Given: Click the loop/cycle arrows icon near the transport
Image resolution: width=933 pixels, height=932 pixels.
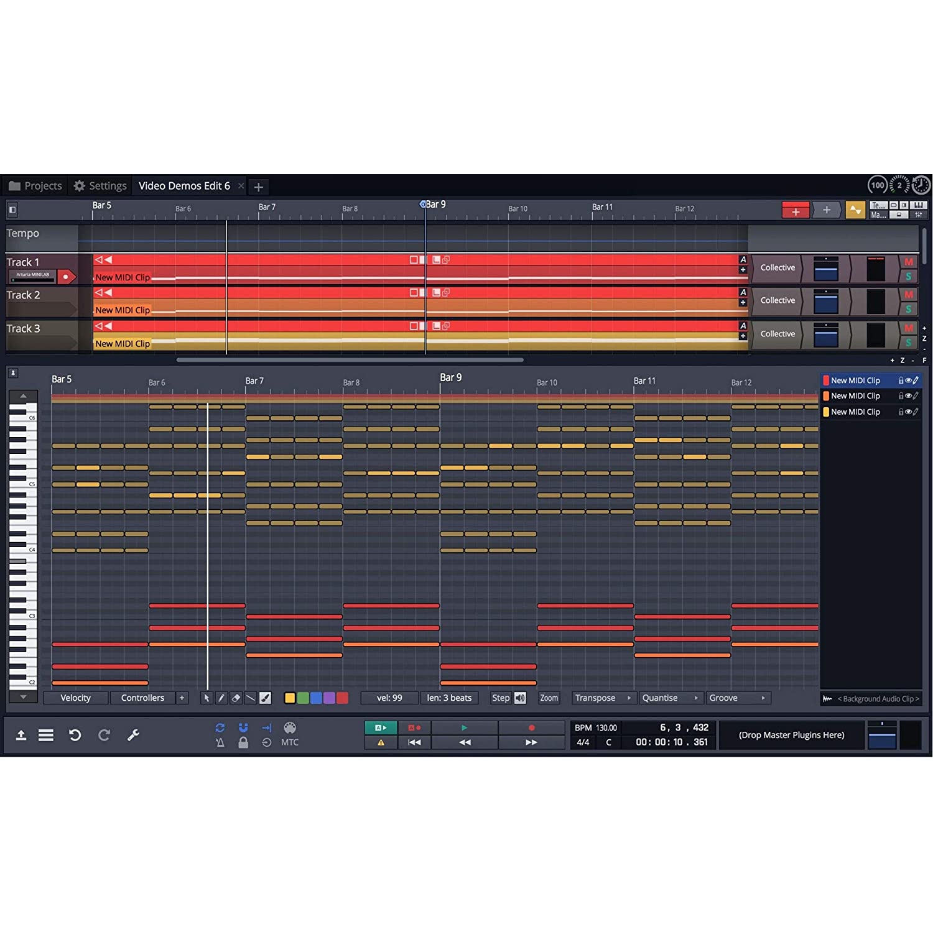Looking at the screenshot, I should (220, 727).
